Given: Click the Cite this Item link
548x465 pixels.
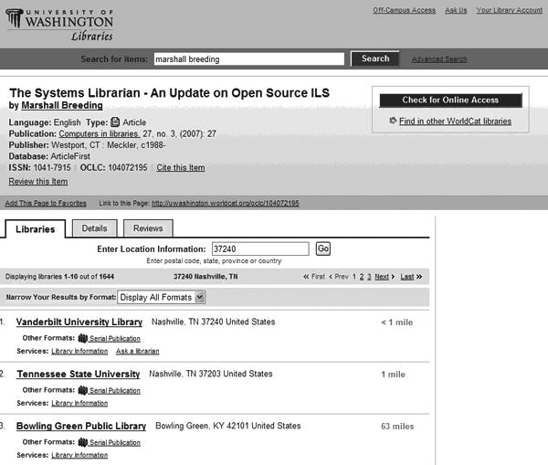Looking at the screenshot, I should click(181, 168).
